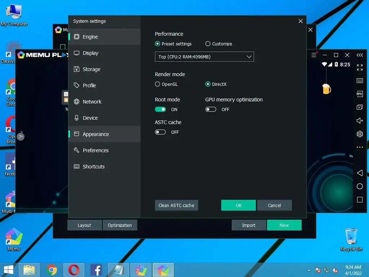The height and width of the screenshot is (277, 369).
Task: Open the Profile settings section
Action: click(x=105, y=85)
